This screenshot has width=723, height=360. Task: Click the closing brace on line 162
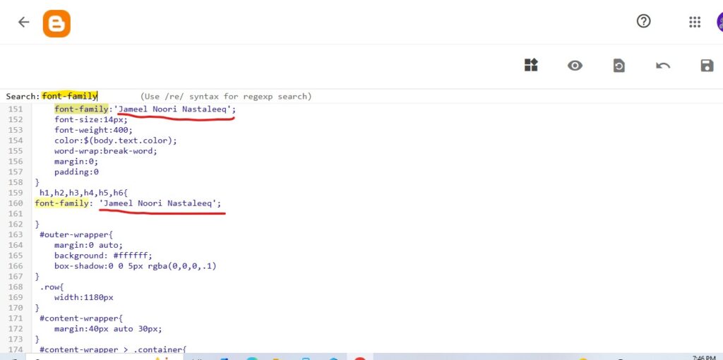tap(37, 224)
